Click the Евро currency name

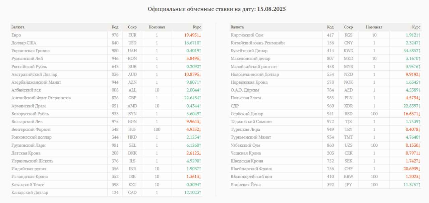[16, 35]
